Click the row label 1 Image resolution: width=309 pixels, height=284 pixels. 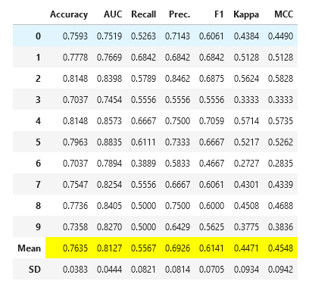[x=38, y=58]
